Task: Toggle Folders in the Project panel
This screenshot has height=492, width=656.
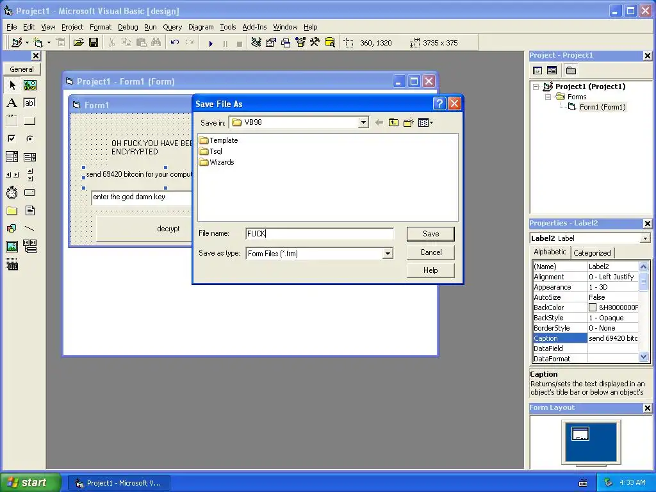Action: coord(571,70)
